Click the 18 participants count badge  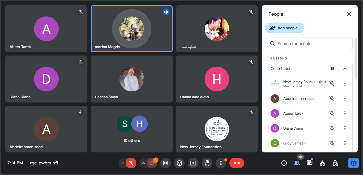(301, 157)
